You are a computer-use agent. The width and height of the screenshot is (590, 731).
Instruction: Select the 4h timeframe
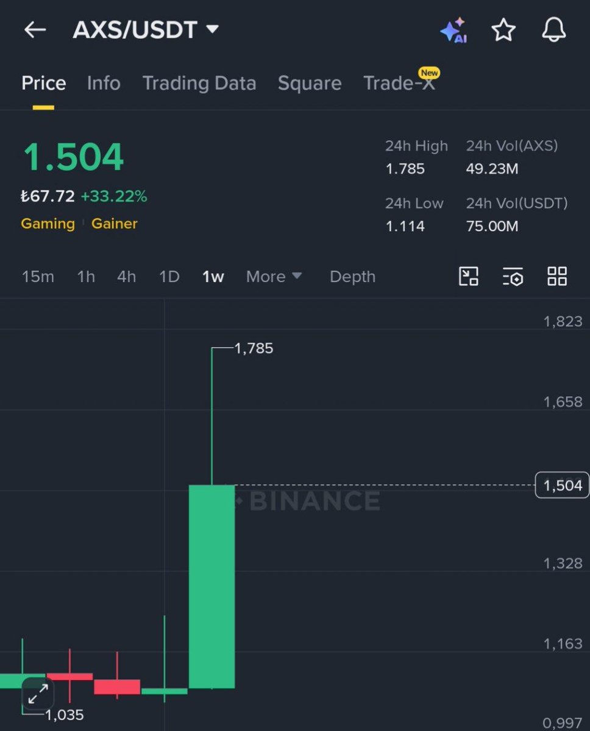pos(126,276)
